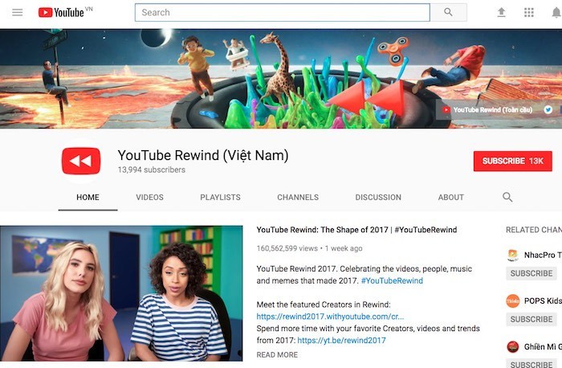Open the HOME tab
The width and height of the screenshot is (562, 368).
click(88, 198)
